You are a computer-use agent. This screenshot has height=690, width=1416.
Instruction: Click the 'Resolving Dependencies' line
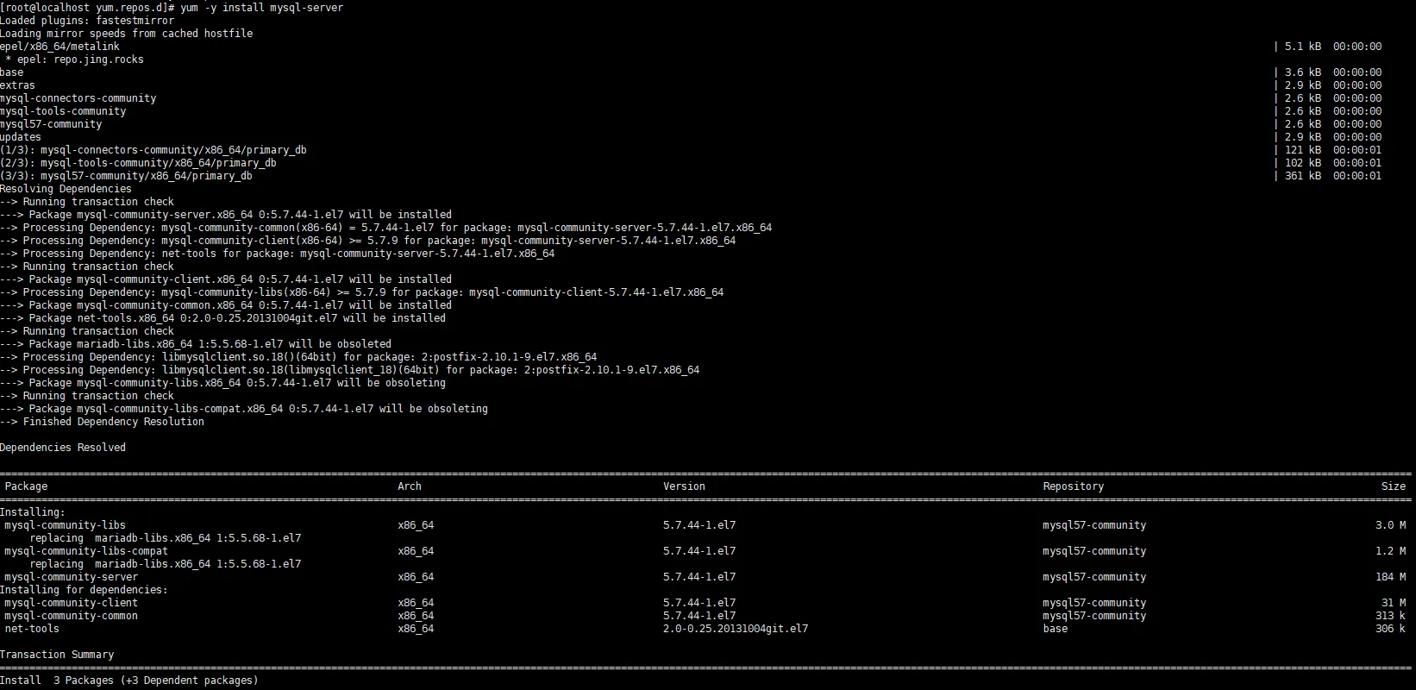pyautogui.click(x=66, y=189)
